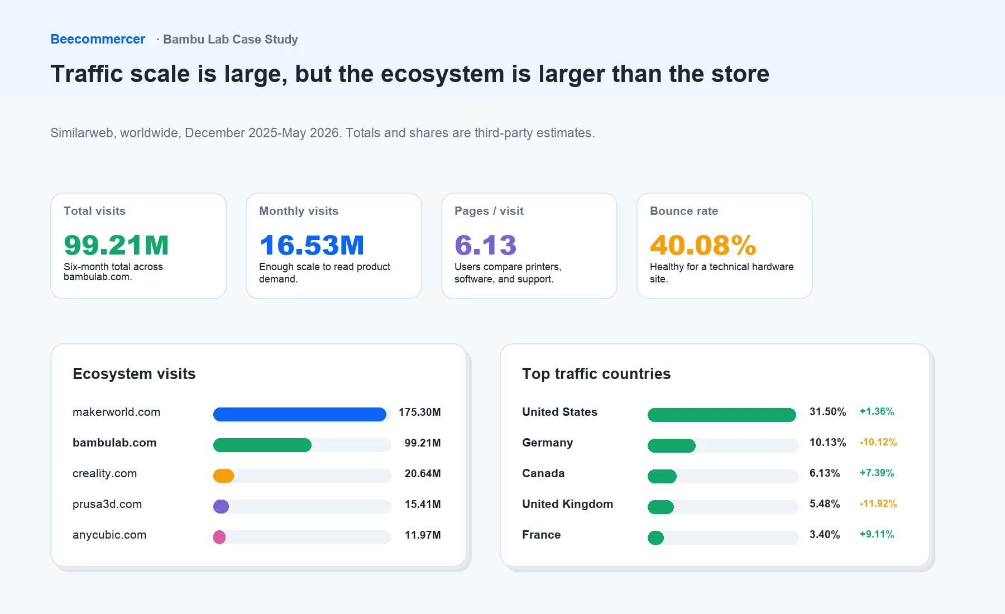Click the 'Monthly visits' card label

tap(299, 211)
